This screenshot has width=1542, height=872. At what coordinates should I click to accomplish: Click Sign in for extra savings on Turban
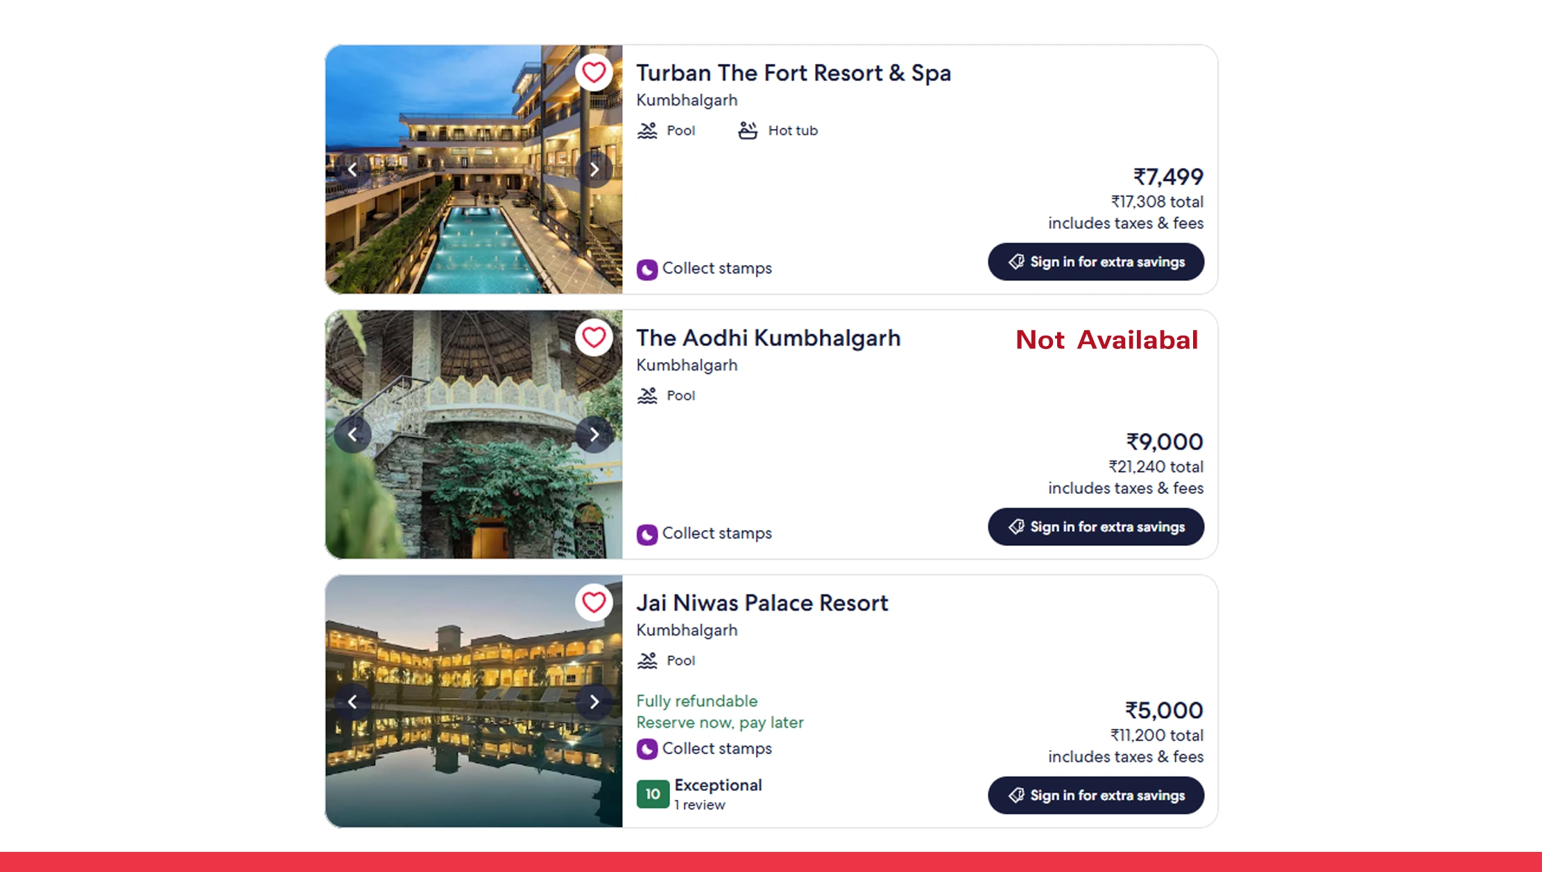point(1095,262)
